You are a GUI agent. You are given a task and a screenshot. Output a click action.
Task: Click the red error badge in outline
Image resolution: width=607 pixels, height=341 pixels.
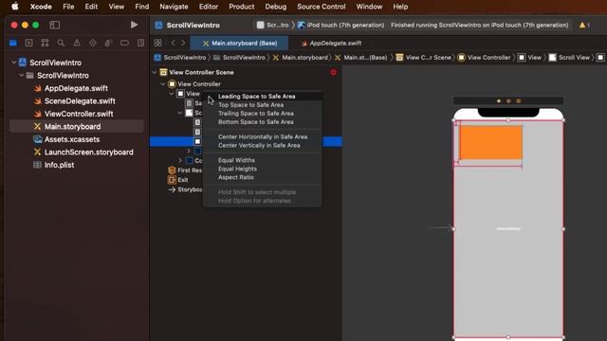coord(333,72)
